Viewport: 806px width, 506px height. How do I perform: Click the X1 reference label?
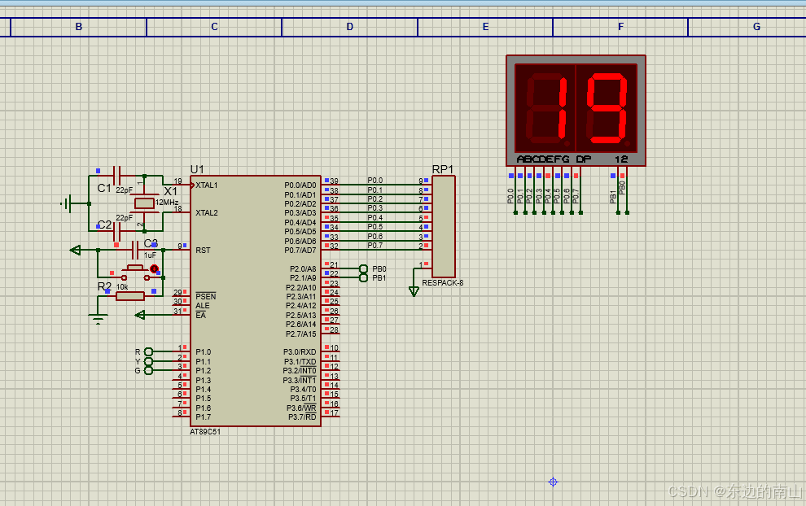(x=171, y=191)
